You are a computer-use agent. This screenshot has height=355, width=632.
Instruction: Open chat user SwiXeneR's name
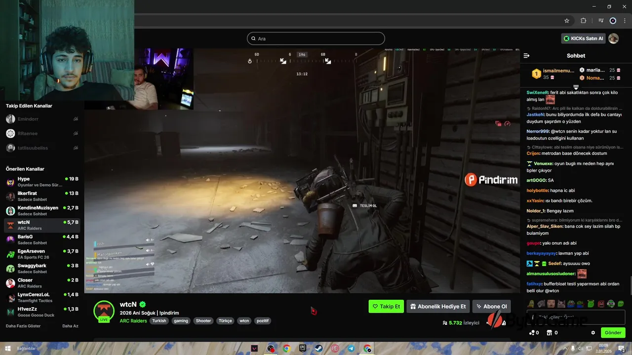pyautogui.click(x=538, y=92)
